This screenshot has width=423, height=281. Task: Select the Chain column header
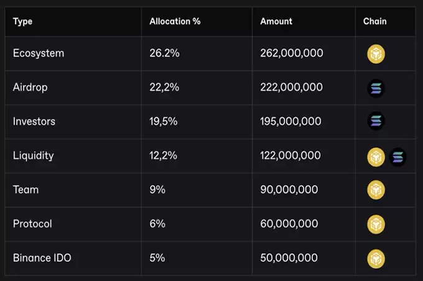click(374, 21)
